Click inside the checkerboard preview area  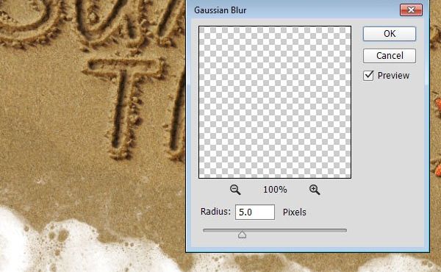pos(275,102)
